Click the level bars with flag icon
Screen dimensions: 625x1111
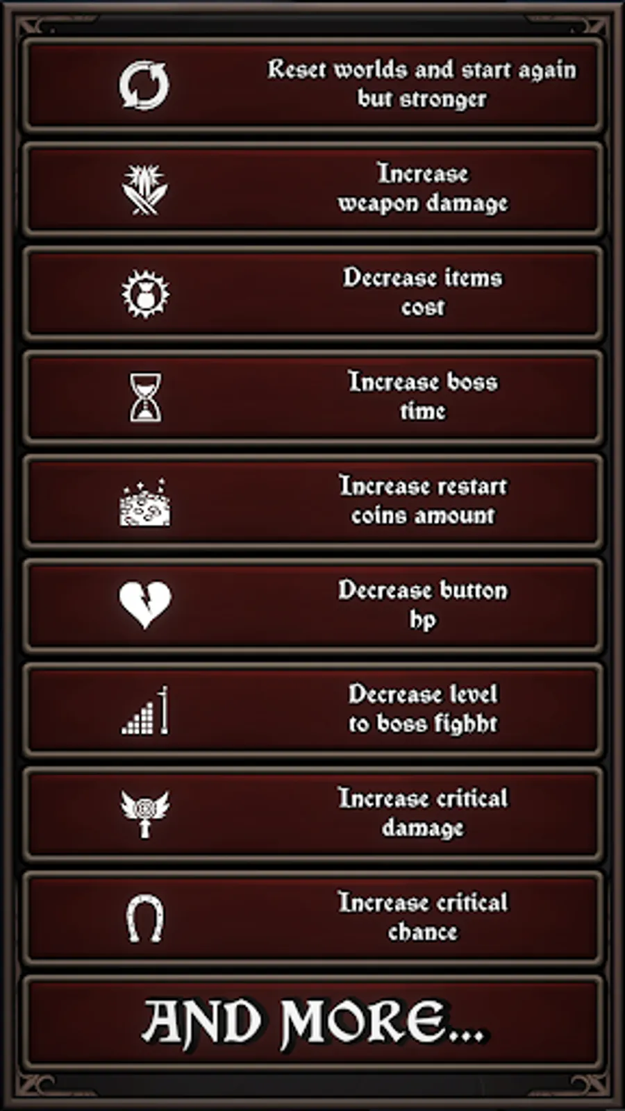144,710
